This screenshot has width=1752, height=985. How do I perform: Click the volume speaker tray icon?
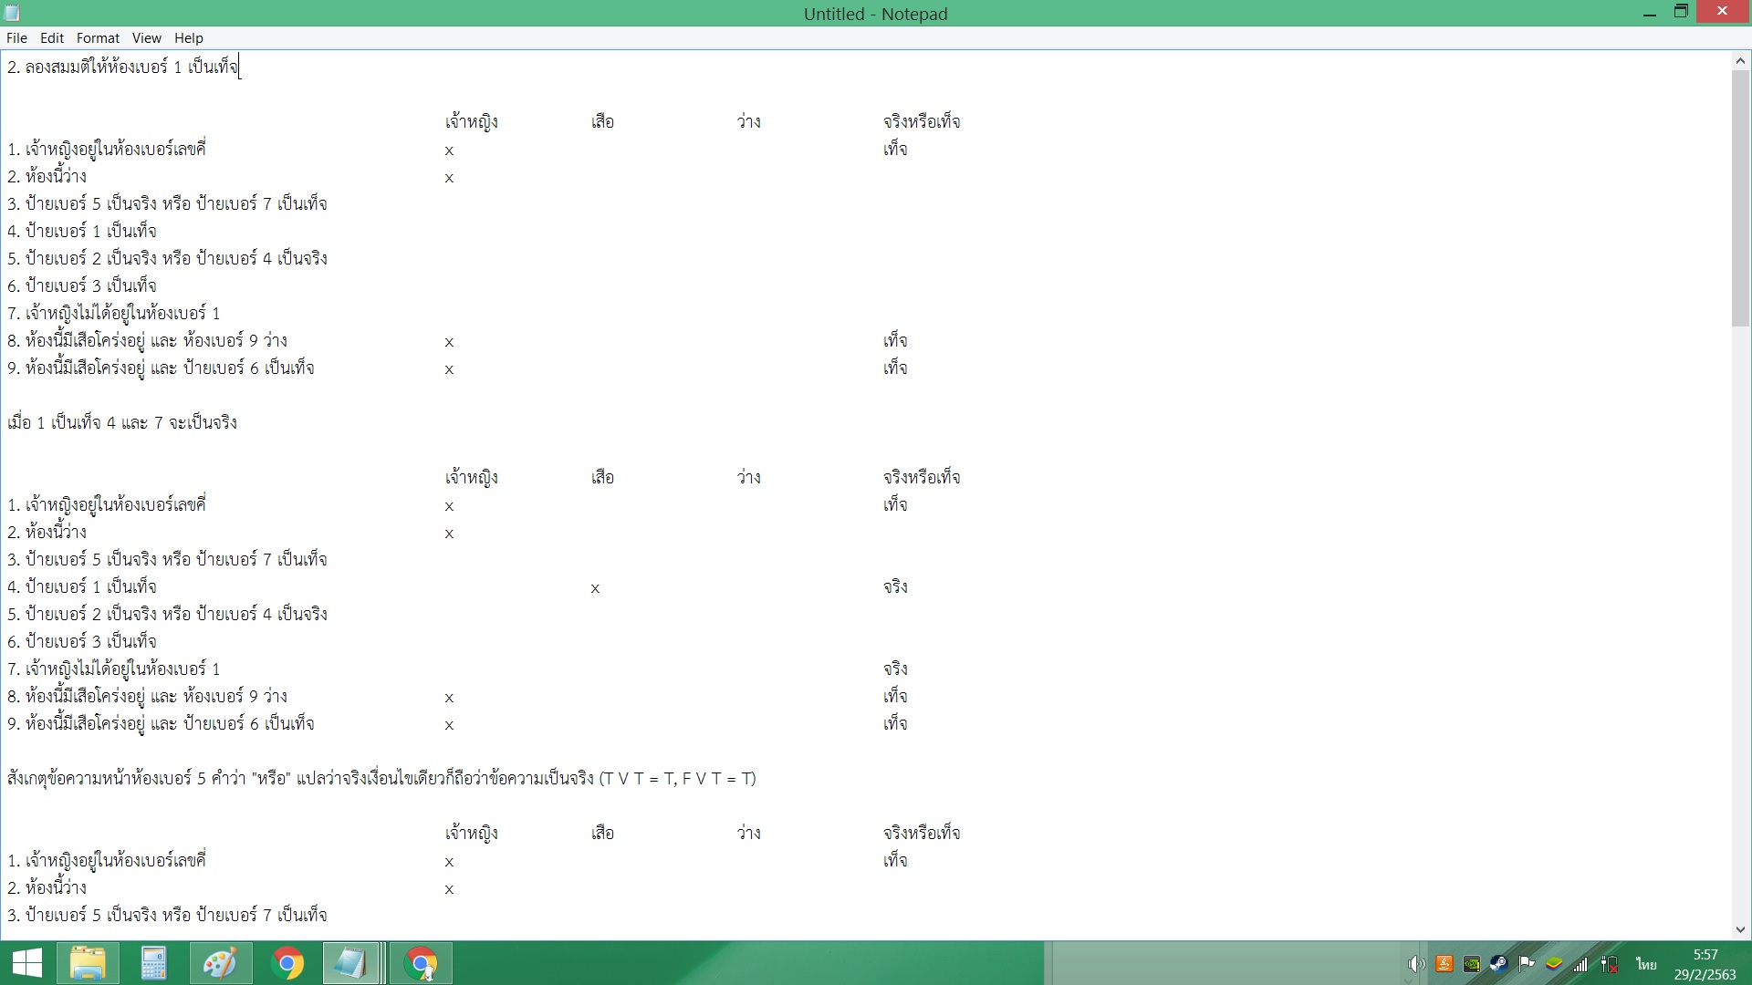tap(1416, 964)
